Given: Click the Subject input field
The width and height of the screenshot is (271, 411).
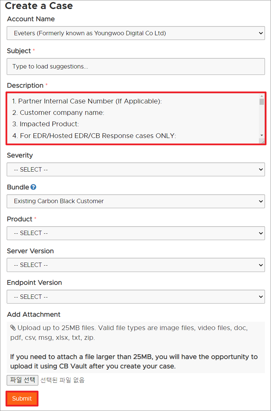Looking at the screenshot, I should [x=136, y=66].
